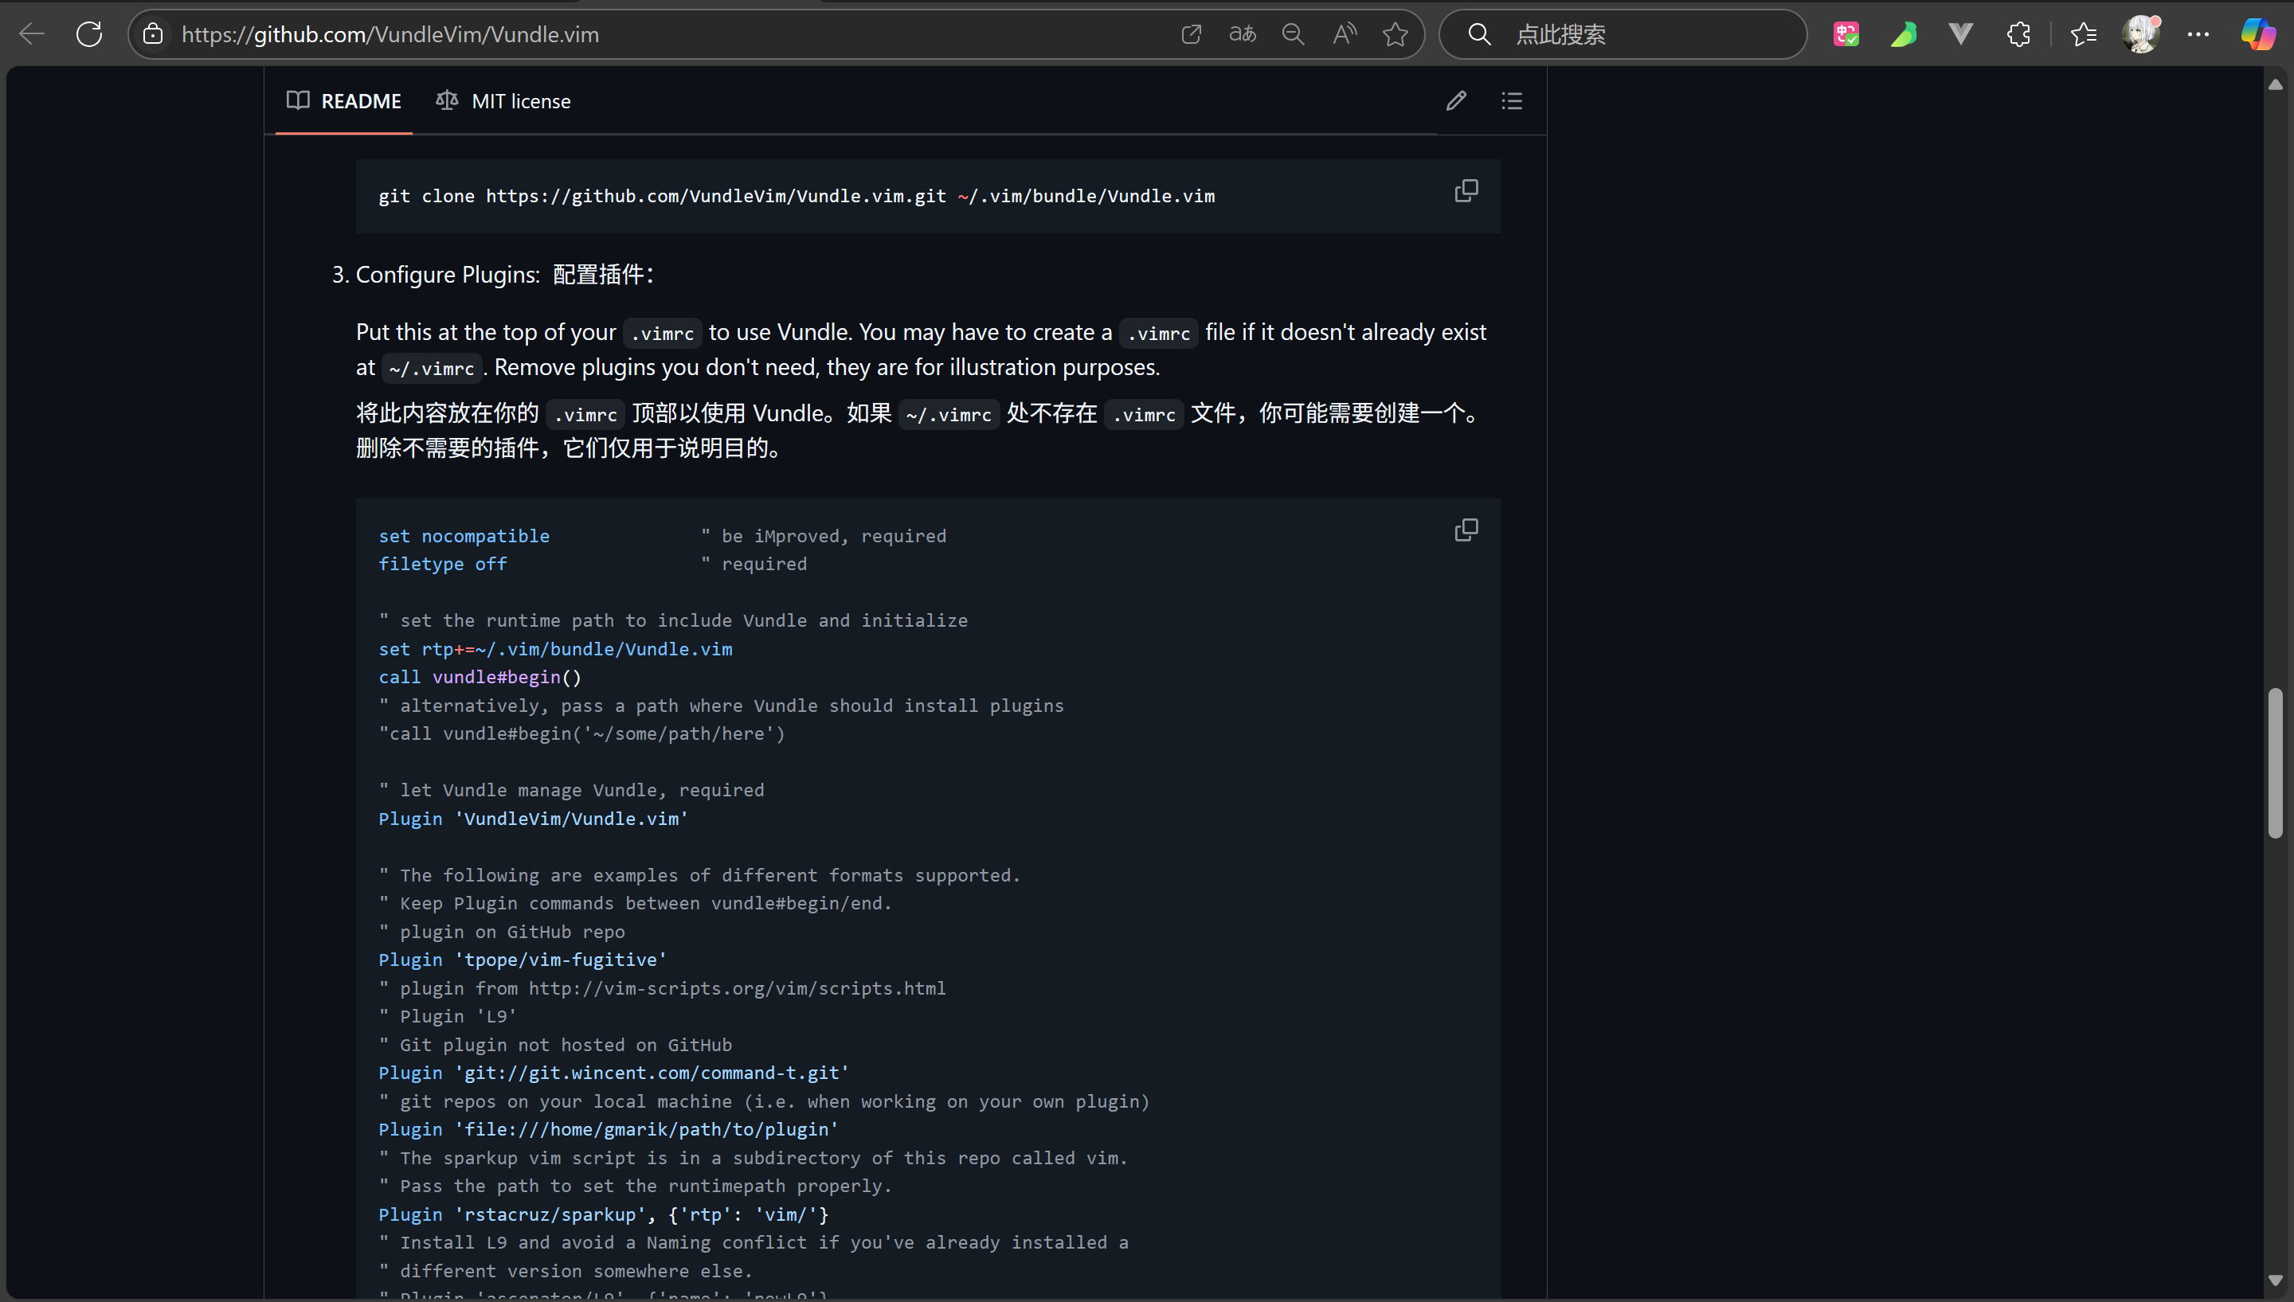Click the 点此搜索 search box
The height and width of the screenshot is (1302, 2294).
[1623, 34]
